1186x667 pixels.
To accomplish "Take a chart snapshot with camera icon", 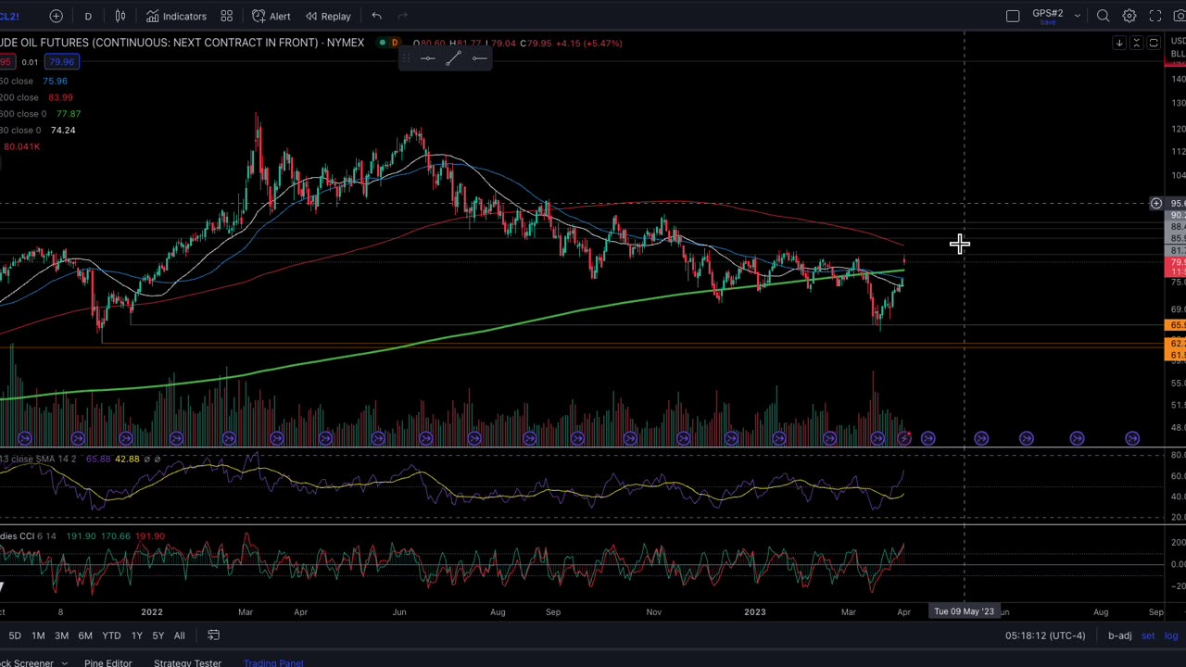I will point(1180,16).
